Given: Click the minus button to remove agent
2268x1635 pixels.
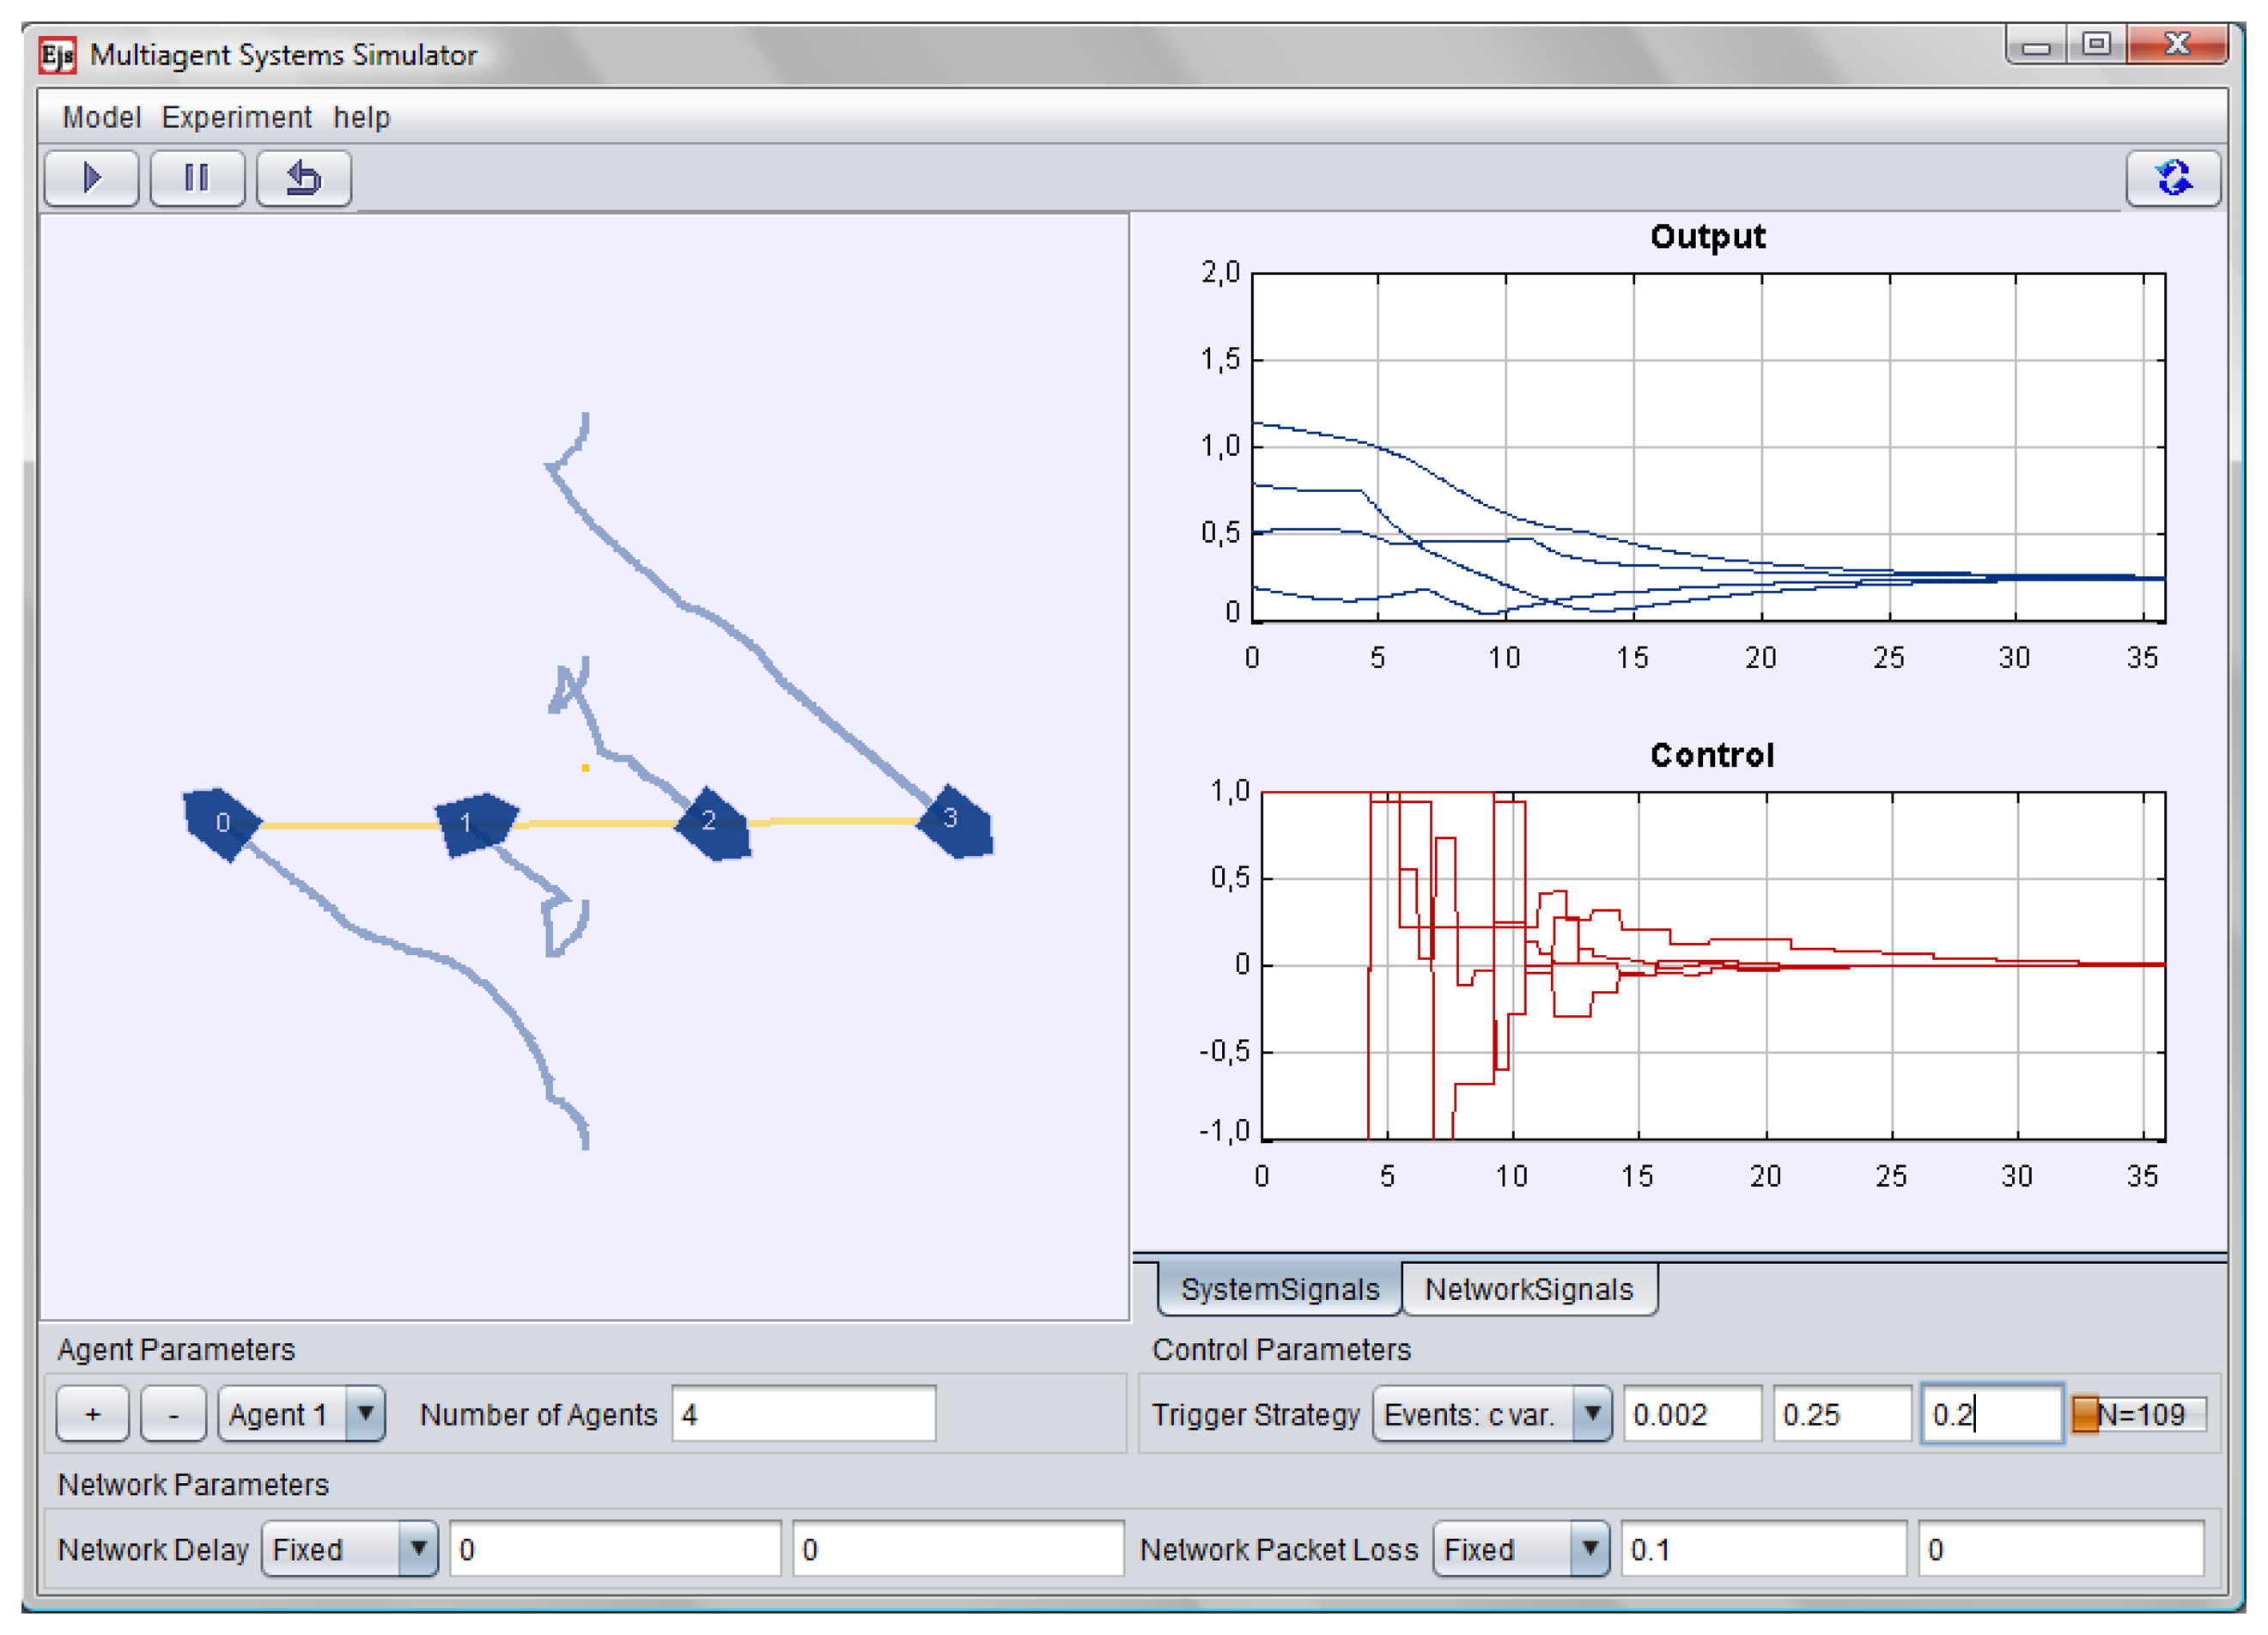Looking at the screenshot, I should pos(173,1414).
